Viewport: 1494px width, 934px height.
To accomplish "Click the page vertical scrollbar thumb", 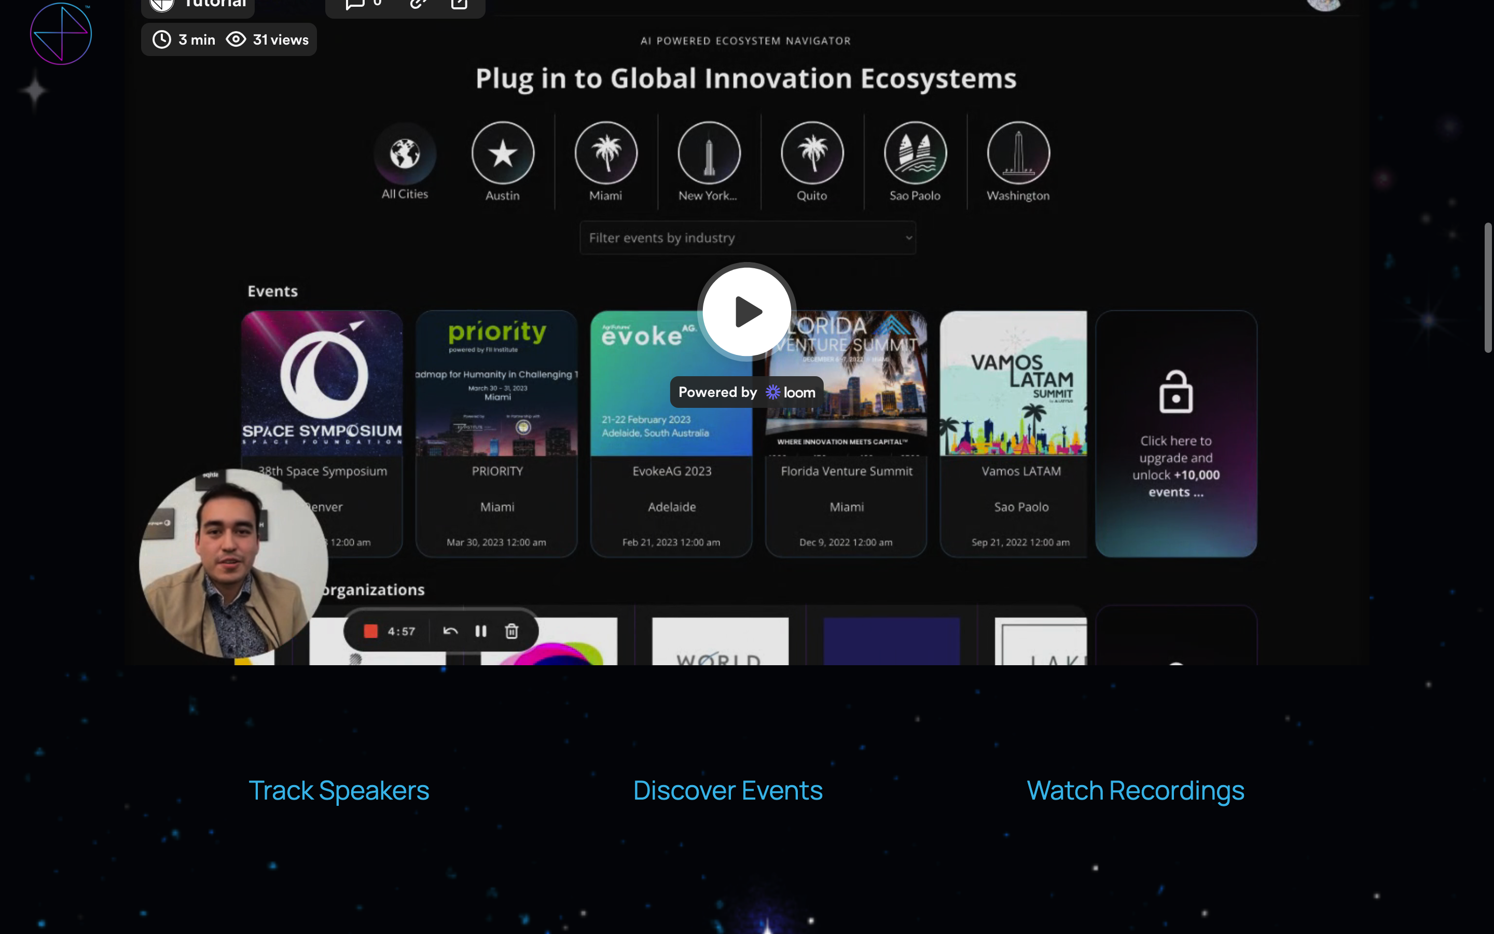I will 1488,288.
